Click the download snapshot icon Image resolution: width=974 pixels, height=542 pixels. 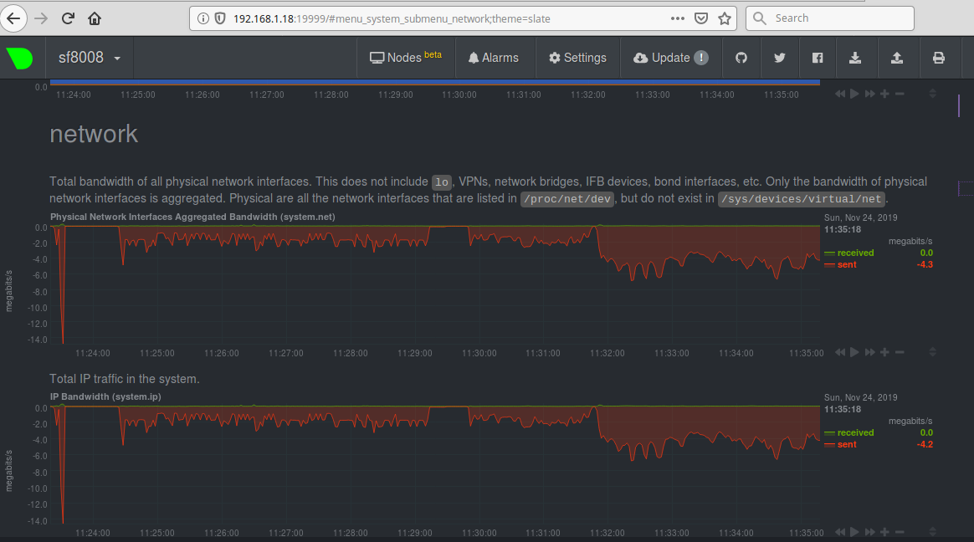point(855,58)
